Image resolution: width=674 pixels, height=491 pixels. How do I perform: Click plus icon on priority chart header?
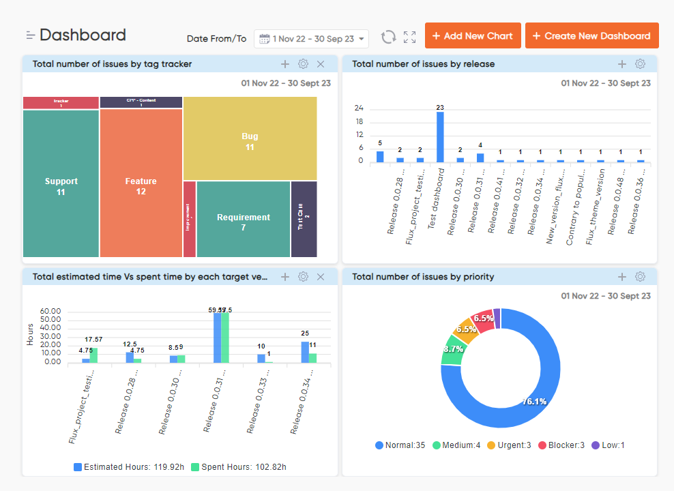[621, 277]
